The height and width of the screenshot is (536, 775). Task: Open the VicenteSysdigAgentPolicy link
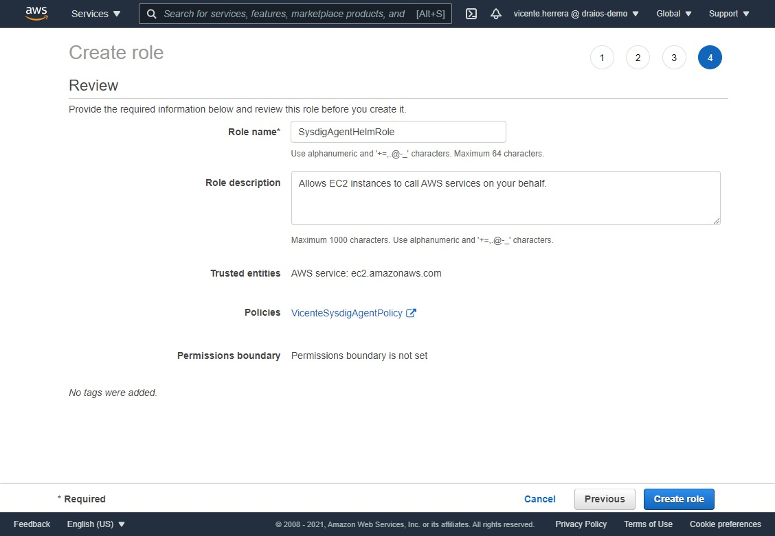(x=346, y=312)
